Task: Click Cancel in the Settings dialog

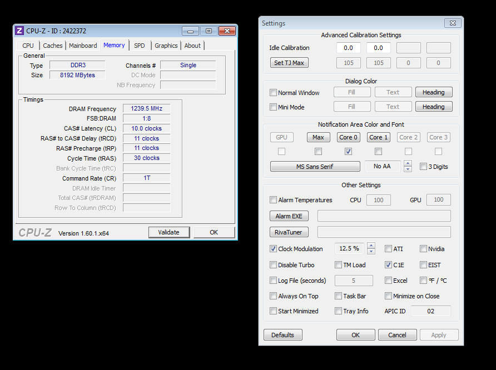Action: (x=398, y=335)
